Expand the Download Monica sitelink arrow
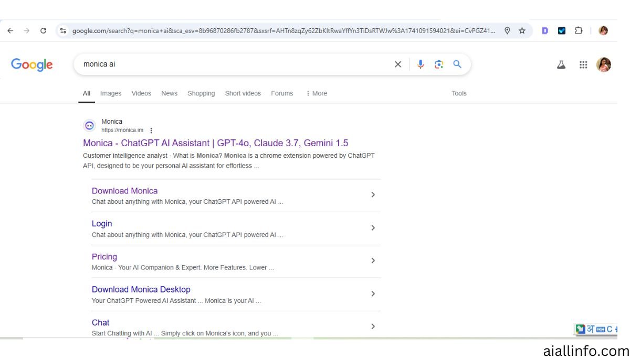The width and height of the screenshot is (630, 359). [373, 195]
